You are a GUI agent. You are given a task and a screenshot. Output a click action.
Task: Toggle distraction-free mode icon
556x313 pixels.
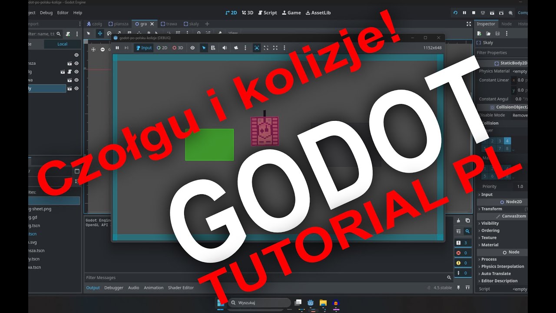(x=469, y=24)
